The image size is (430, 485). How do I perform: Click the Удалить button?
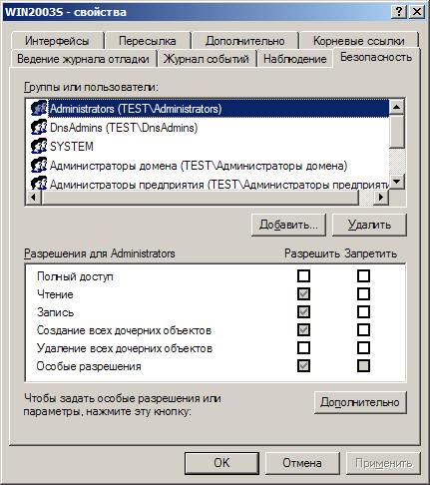(369, 225)
